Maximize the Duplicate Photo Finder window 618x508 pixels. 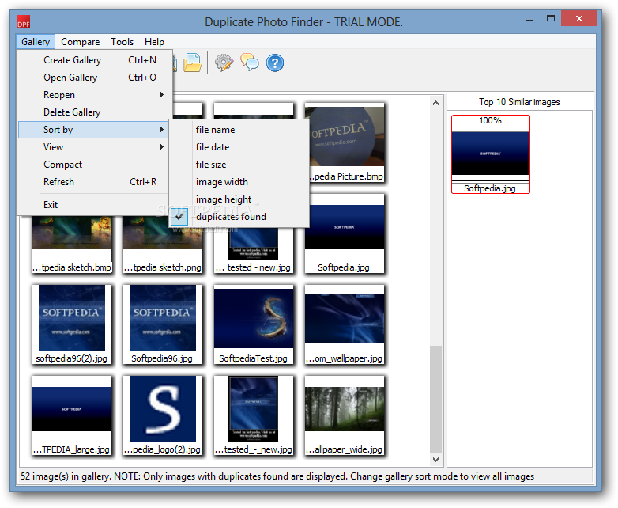point(551,18)
